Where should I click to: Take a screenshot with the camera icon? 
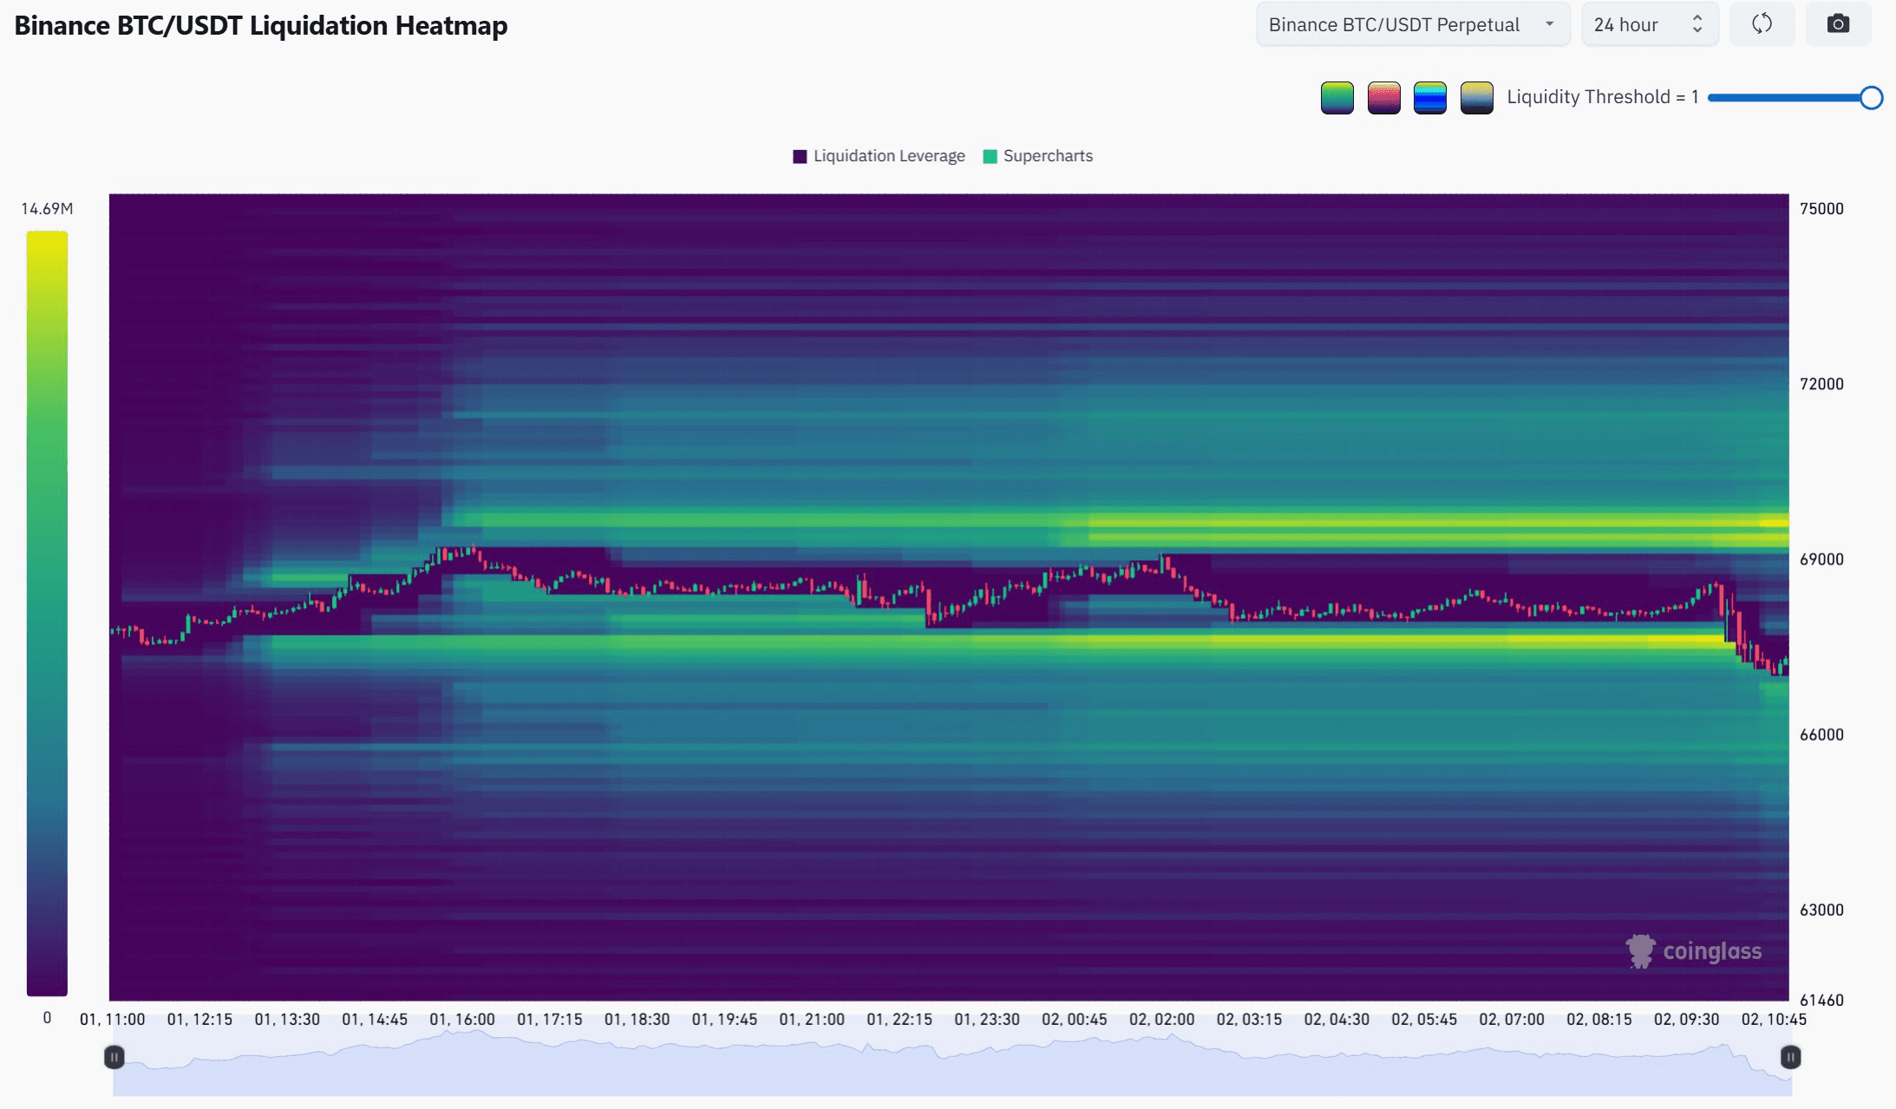pos(1837,24)
